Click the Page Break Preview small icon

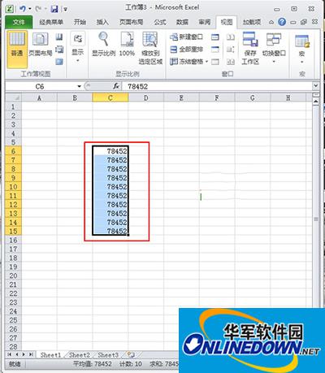click(x=59, y=37)
